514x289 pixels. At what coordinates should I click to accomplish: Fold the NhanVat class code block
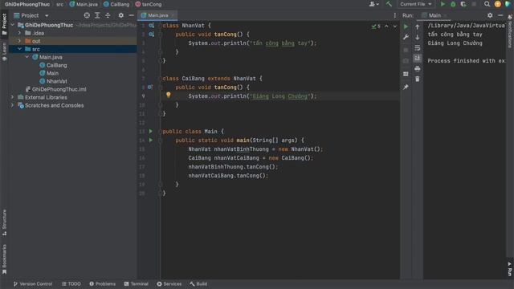(x=161, y=26)
